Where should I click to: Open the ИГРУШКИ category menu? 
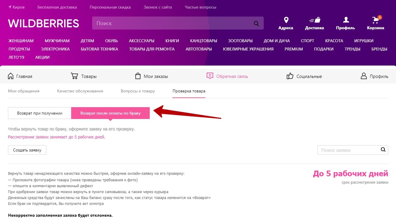tap(364, 41)
